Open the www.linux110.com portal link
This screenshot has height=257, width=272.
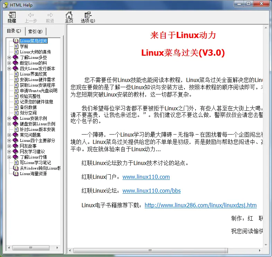(x=146, y=177)
